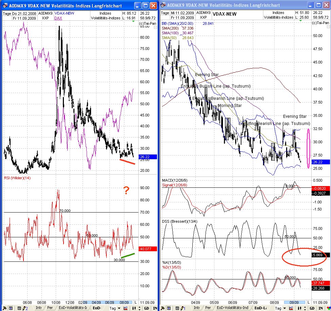Screen dimensions: 331x311
Task: Click the SMA(200) indicator label
Action: (170, 28)
